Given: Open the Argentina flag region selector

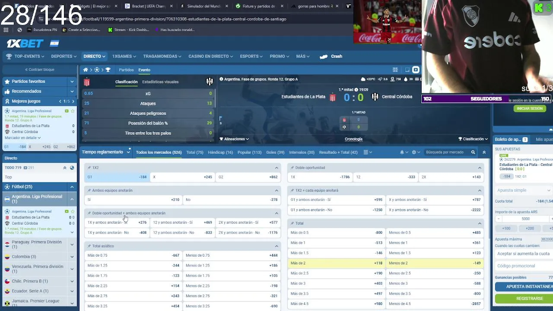Looking at the screenshot, I should pos(54,44).
